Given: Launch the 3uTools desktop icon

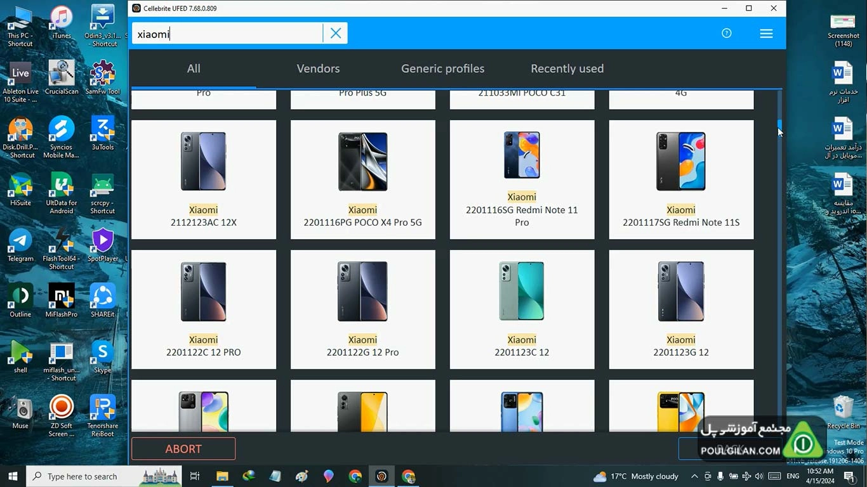Looking at the screenshot, I should pos(102,134).
